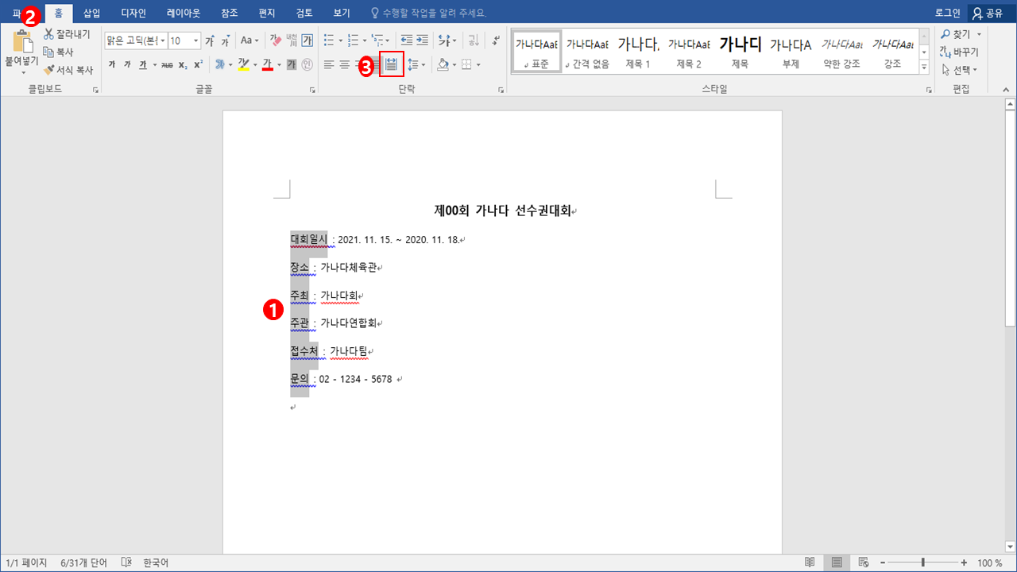
Task: Open the 검토 (Review) tab
Action: [304, 13]
